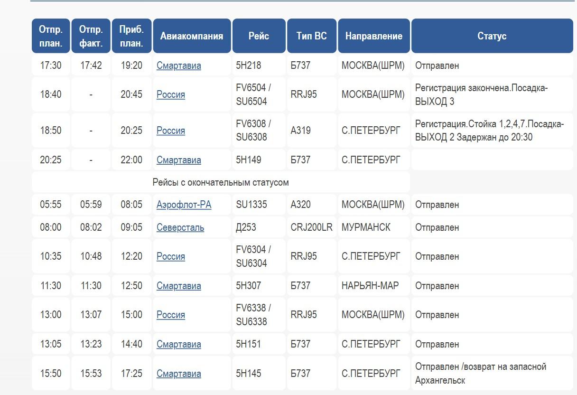Open Россия airline link for flight FV6308
The height and width of the screenshot is (395, 577).
coord(171,131)
